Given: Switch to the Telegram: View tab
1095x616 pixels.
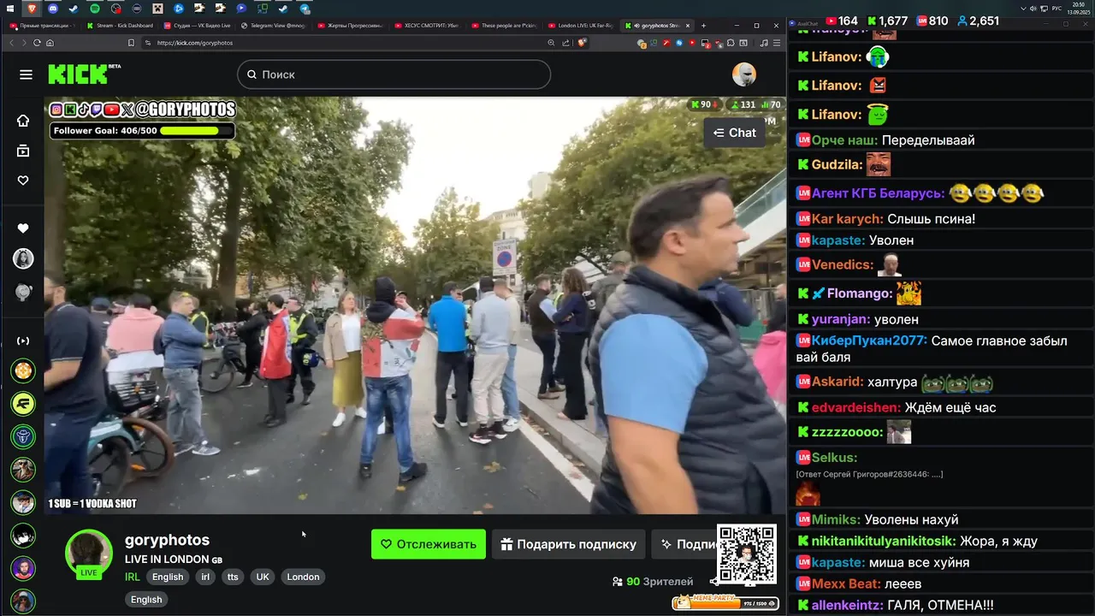Looking at the screenshot, I should [274, 26].
